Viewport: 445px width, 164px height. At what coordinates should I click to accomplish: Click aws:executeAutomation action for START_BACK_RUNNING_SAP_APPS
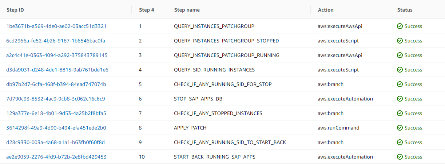click(345, 157)
